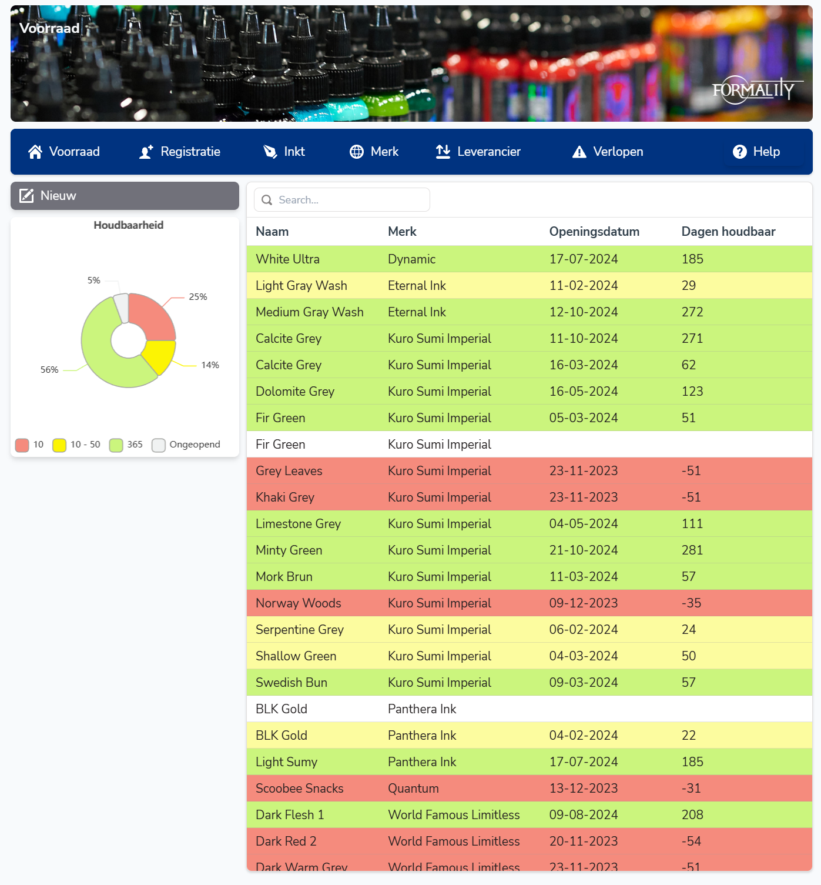The image size is (821, 885).
Task: Select the Swedish Bun row
Action: (529, 683)
